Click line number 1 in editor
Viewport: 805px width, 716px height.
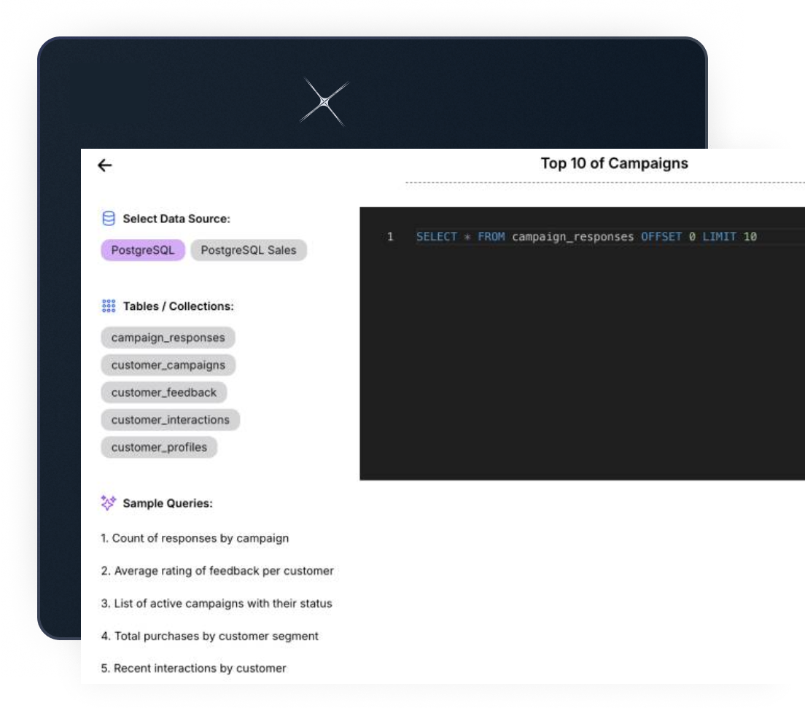click(x=390, y=237)
